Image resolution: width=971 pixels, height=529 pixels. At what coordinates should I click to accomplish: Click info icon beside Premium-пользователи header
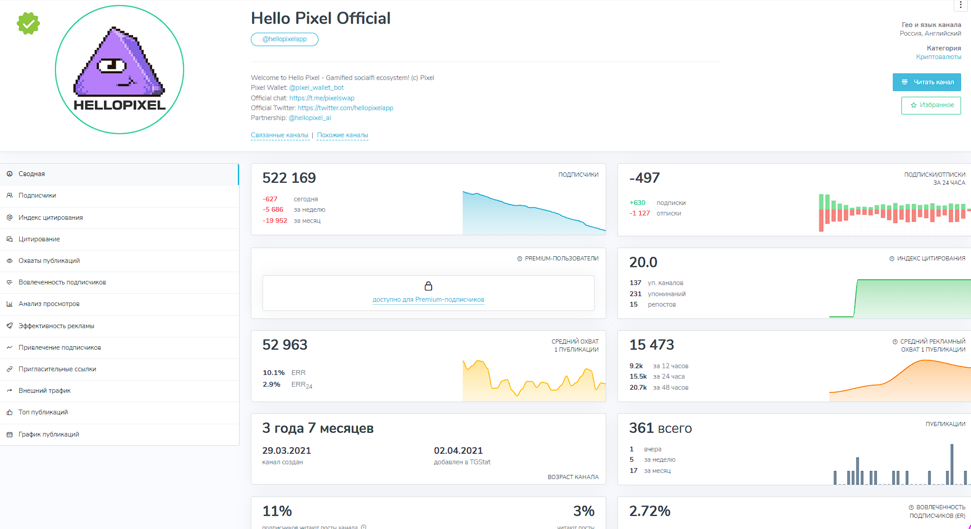[519, 259]
